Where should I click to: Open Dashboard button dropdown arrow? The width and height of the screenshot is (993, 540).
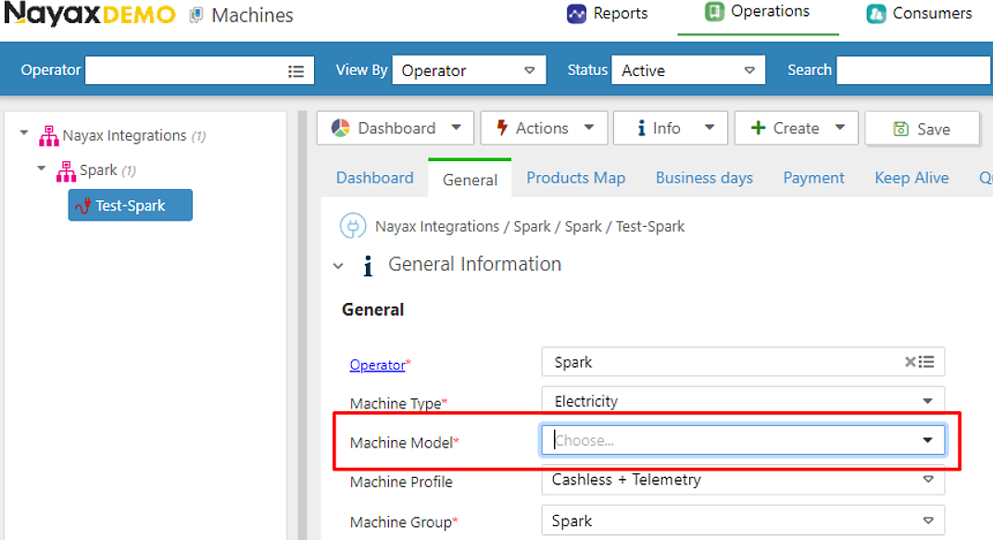[x=457, y=128]
